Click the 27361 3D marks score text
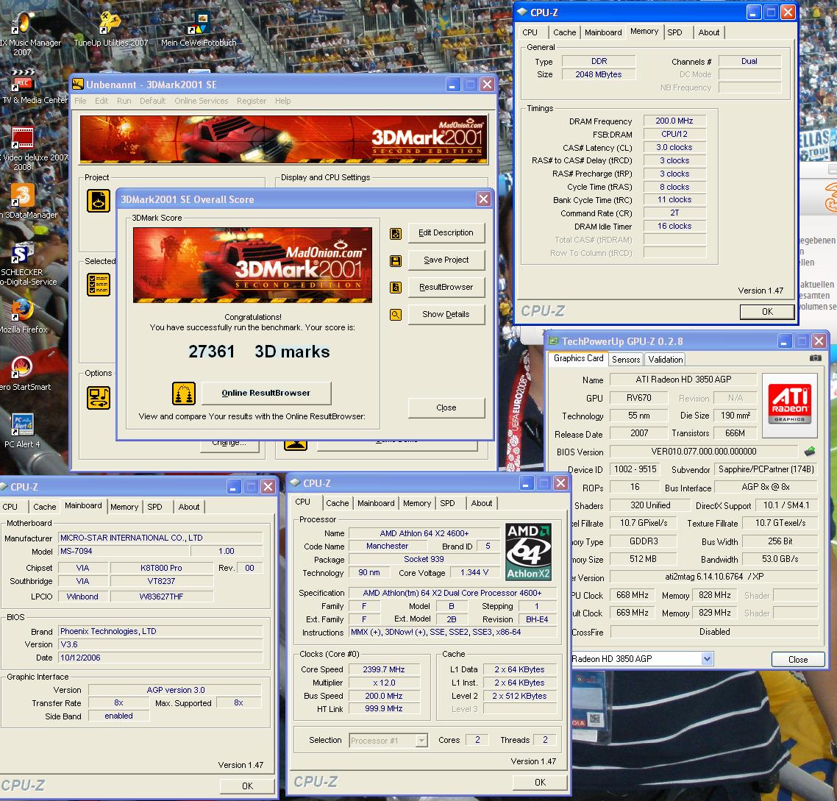 (259, 352)
